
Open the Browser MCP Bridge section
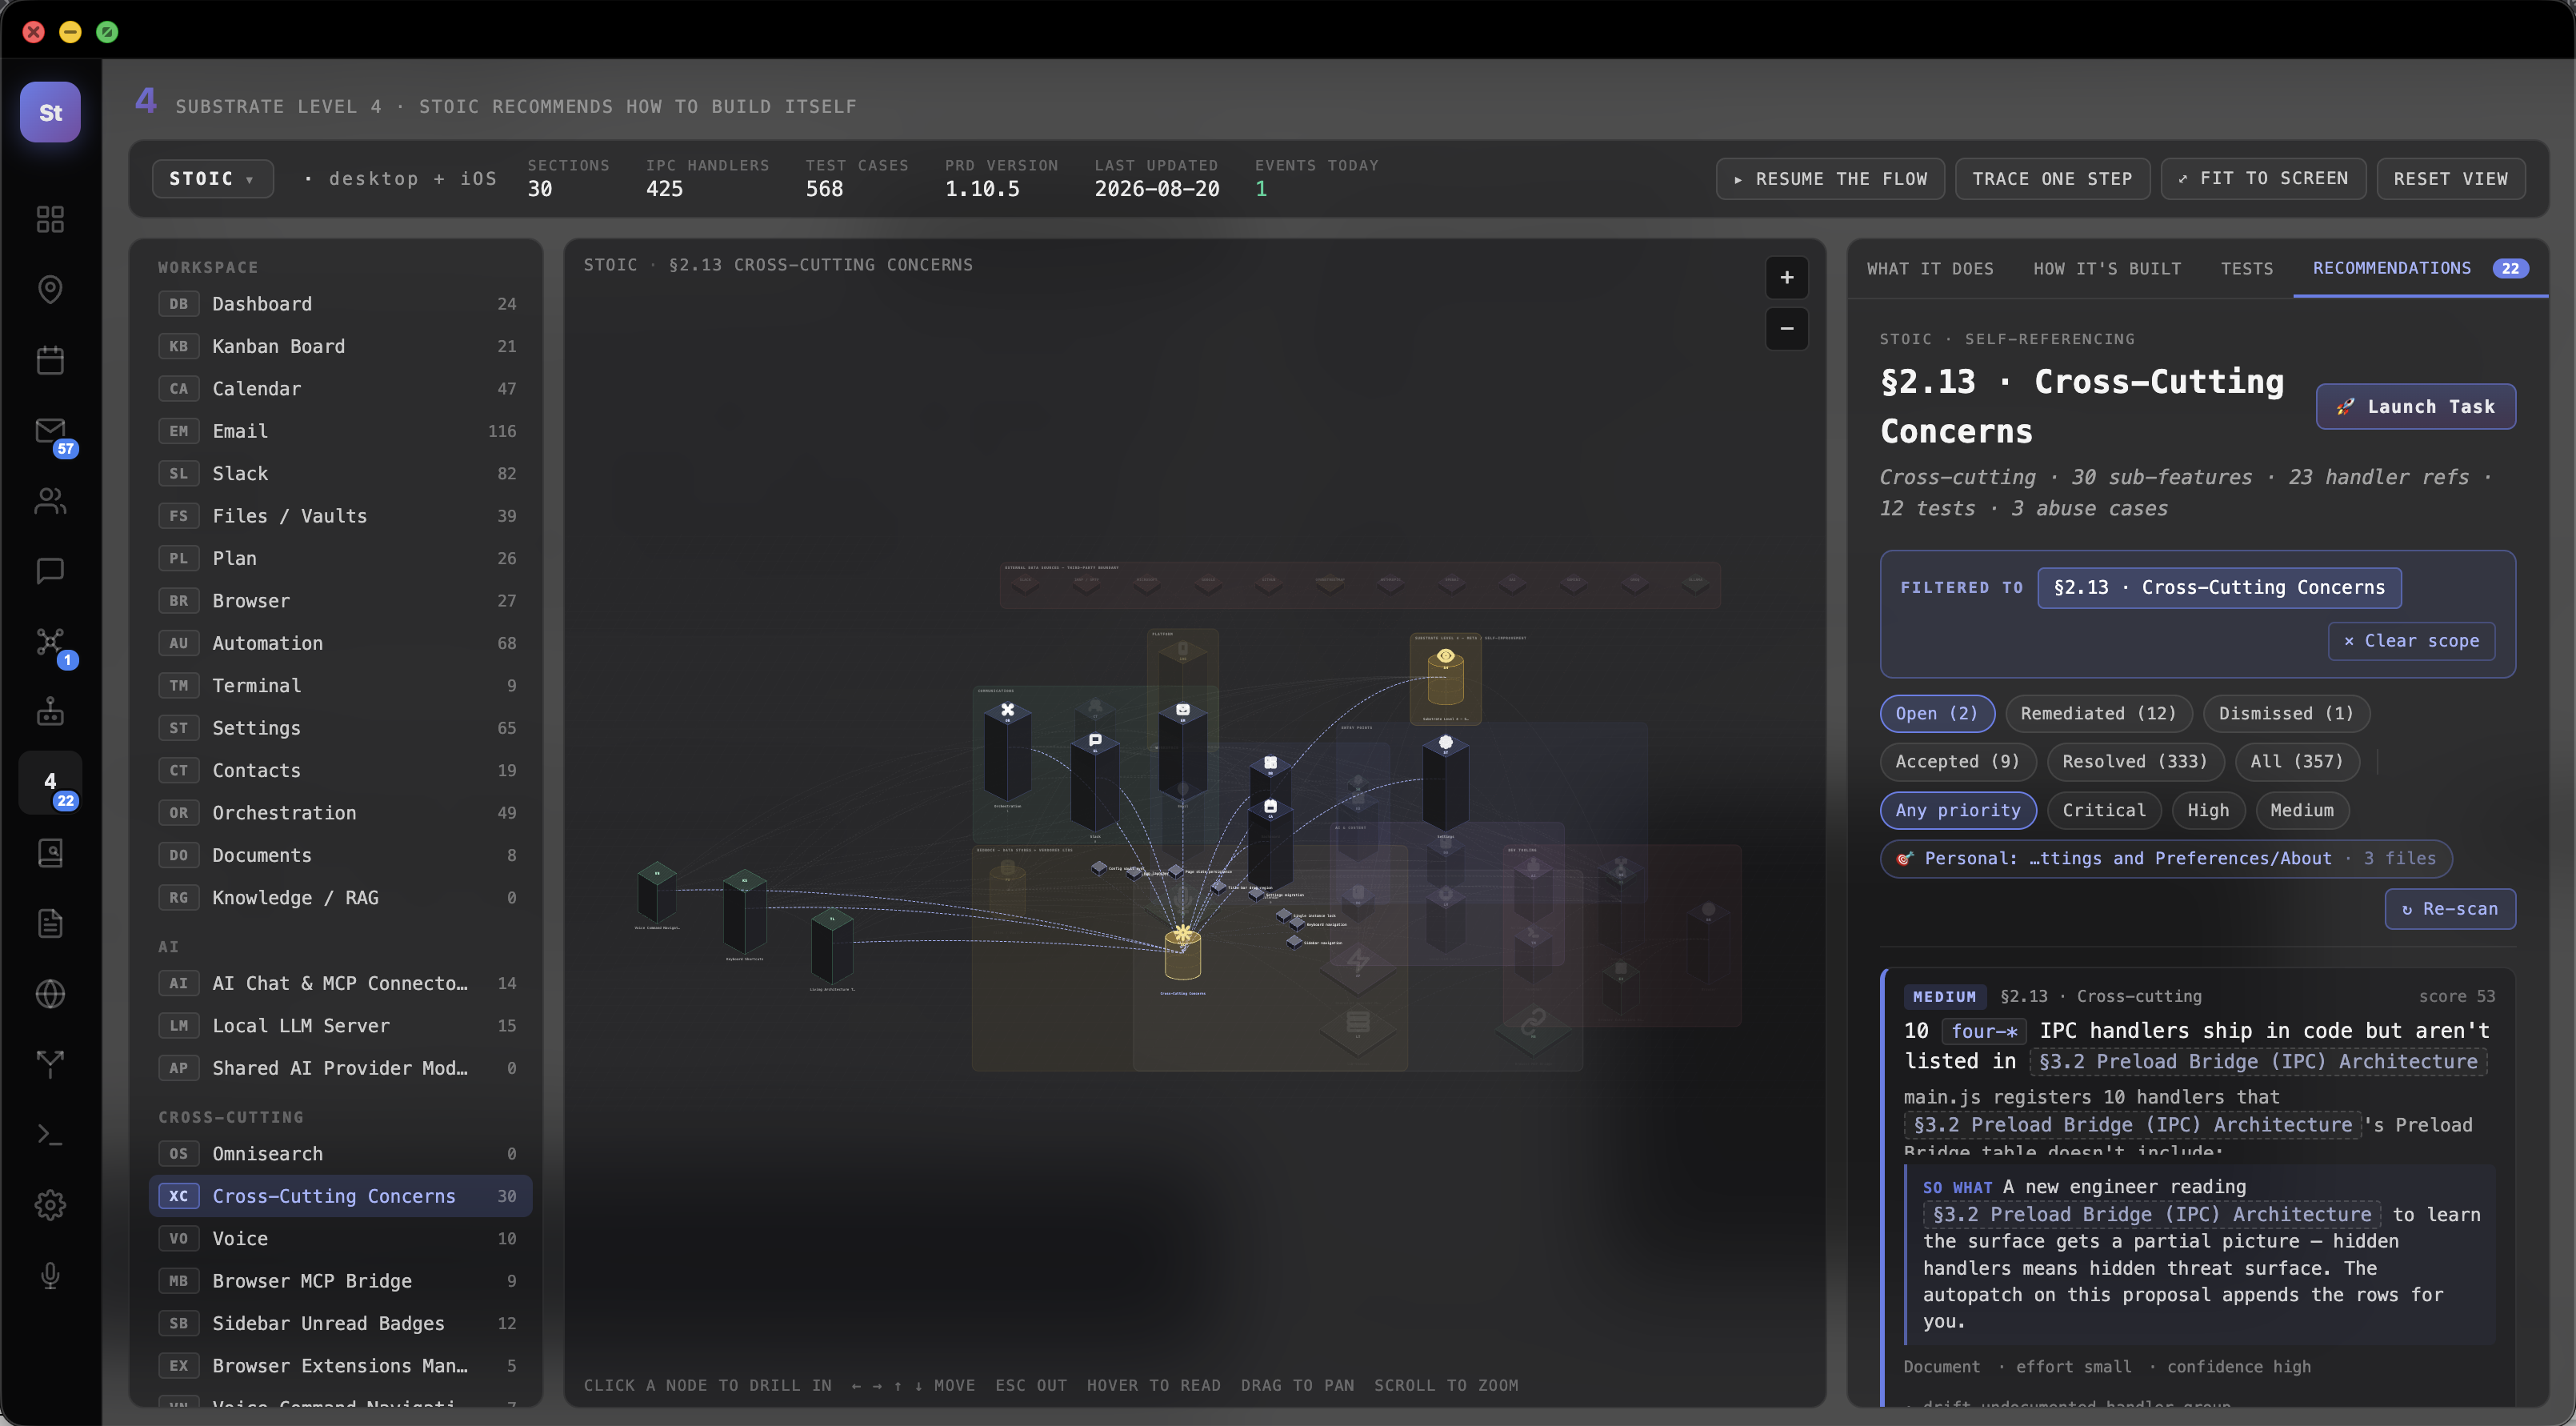tap(340, 1281)
